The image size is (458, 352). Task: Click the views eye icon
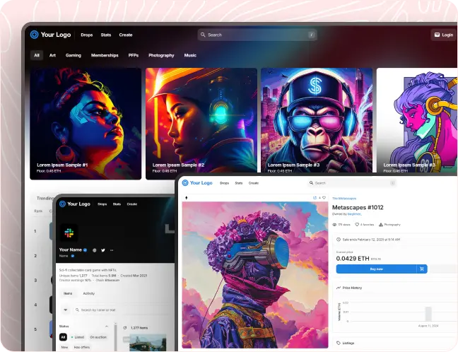(334, 225)
